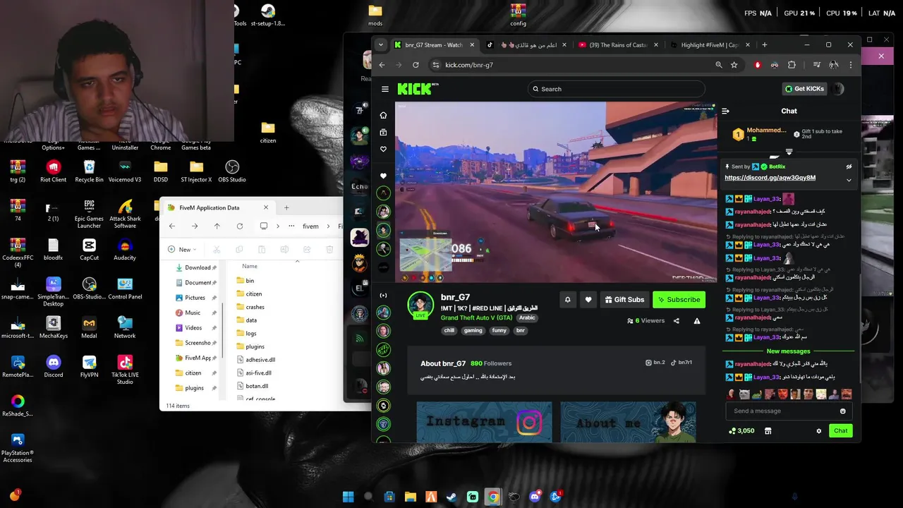
Task: Open the discord.gg link in pinned message
Action: pos(770,178)
